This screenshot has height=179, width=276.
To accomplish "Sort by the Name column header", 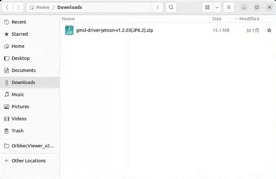I will pyautogui.click(x=68, y=19).
